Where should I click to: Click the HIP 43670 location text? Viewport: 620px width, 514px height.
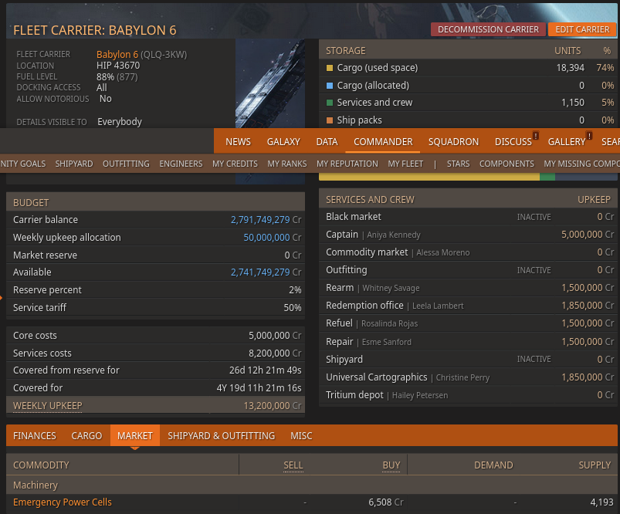(118, 66)
